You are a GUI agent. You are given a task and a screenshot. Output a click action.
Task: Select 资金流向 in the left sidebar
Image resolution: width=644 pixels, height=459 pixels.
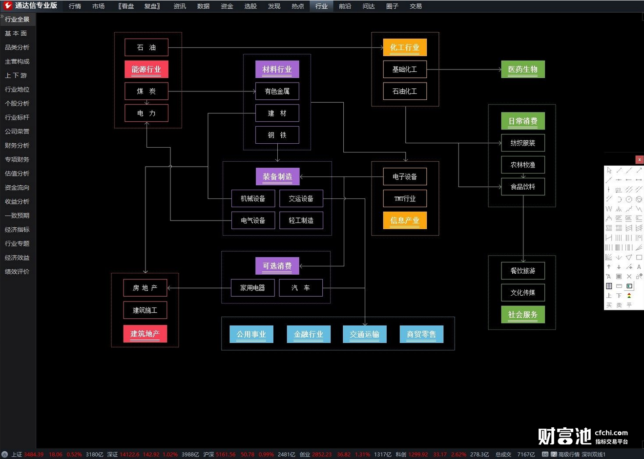17,188
